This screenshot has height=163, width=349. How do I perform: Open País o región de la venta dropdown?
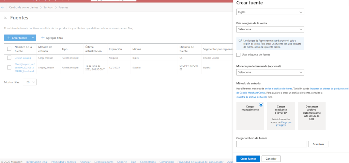point(270,29)
